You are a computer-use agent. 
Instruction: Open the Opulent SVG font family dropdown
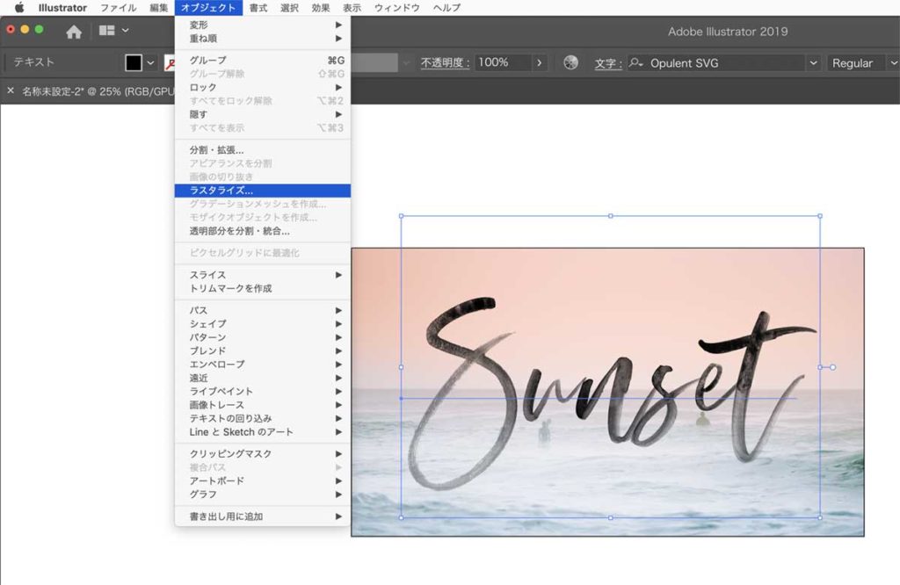812,63
